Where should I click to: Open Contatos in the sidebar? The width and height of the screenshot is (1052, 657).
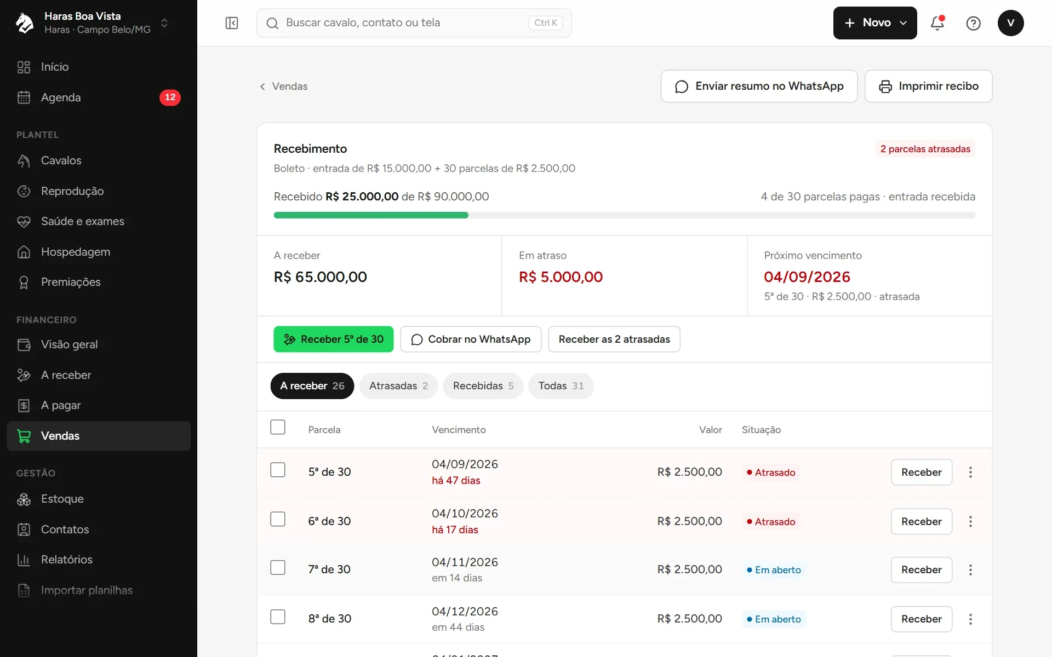[99, 529]
